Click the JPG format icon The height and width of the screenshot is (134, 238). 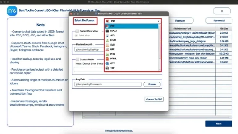pos(107,35)
